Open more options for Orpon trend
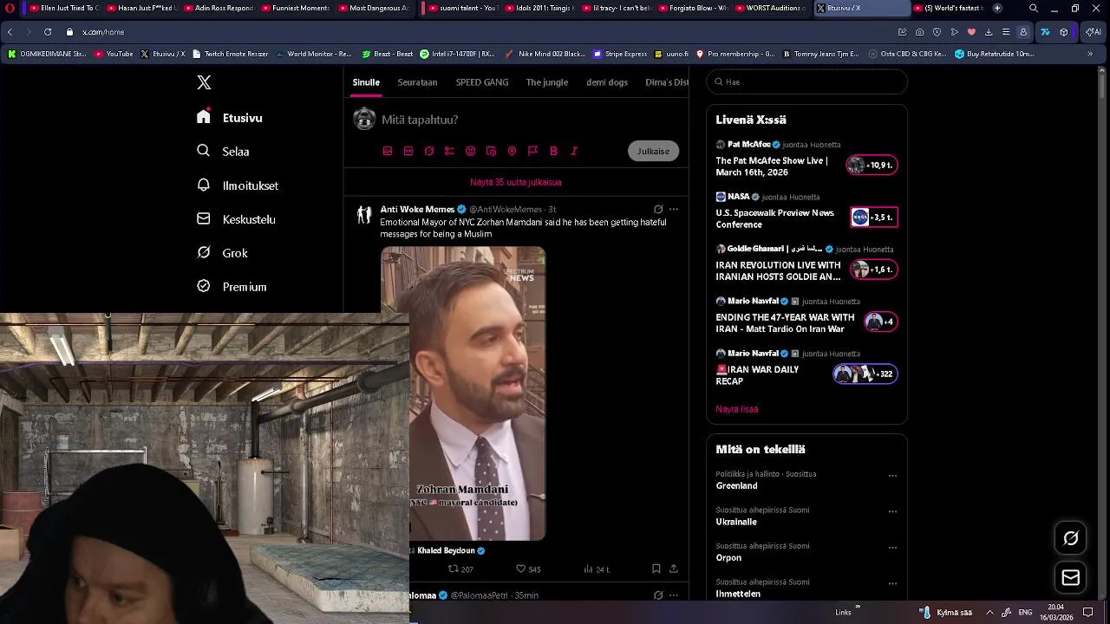Screen dimensions: 1110x624 click(892, 548)
